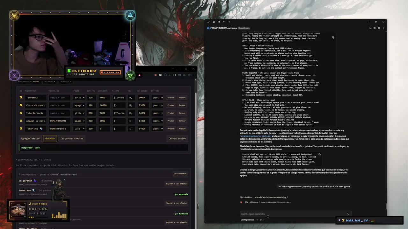Click Descartar cambios button
This screenshot has width=408, height=229.
72,139
